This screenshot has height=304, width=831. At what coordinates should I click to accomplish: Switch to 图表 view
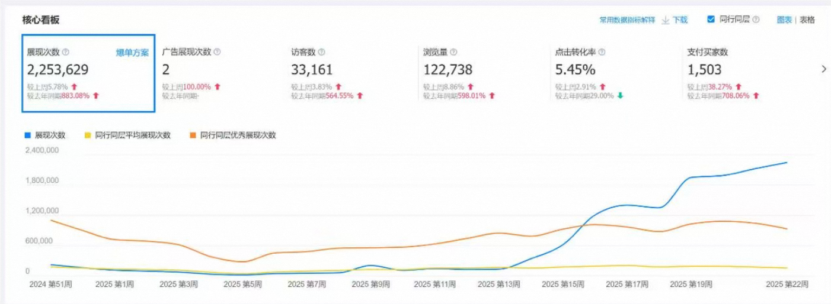784,20
